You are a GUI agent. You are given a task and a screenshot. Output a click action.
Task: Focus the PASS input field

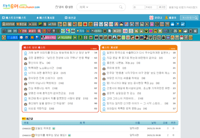(x=151, y=7)
